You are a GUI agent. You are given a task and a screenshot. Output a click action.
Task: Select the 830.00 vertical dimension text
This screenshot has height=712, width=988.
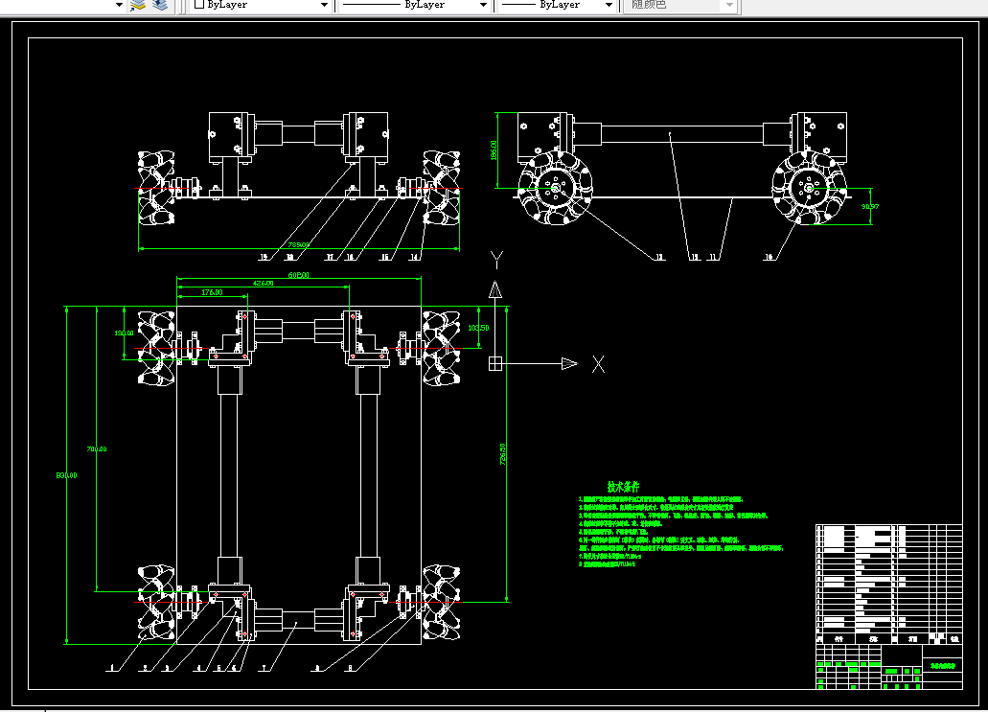[x=66, y=475]
